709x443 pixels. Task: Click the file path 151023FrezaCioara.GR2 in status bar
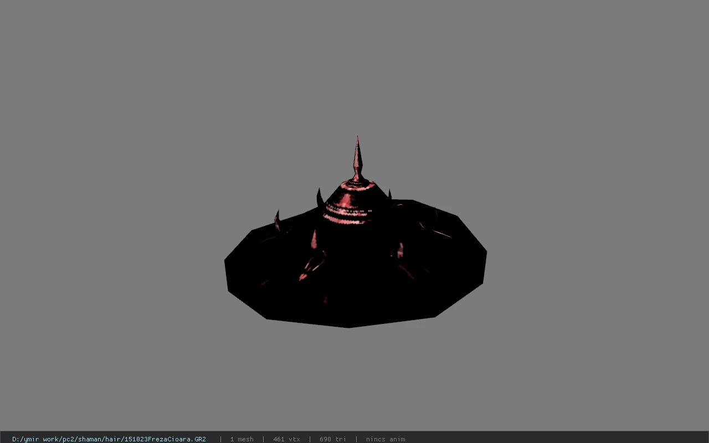click(x=109, y=439)
